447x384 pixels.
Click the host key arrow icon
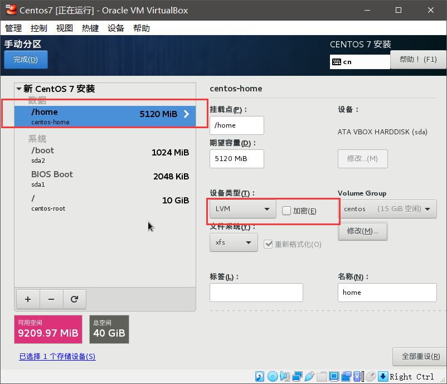point(383,376)
